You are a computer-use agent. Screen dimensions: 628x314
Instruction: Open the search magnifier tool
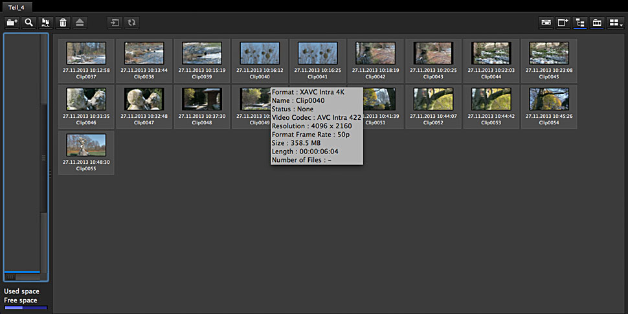29,23
